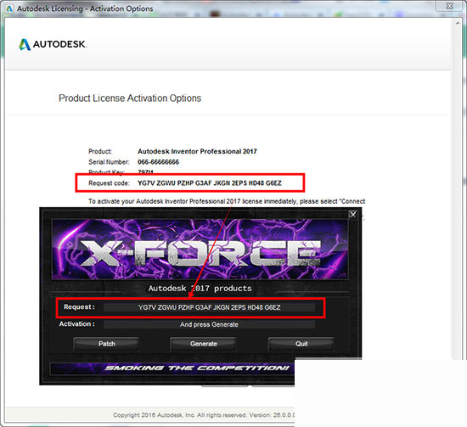Screen dimensions: 467x427
Task: Click the Autodesk icon in the title bar
Action: (x=9, y=8)
